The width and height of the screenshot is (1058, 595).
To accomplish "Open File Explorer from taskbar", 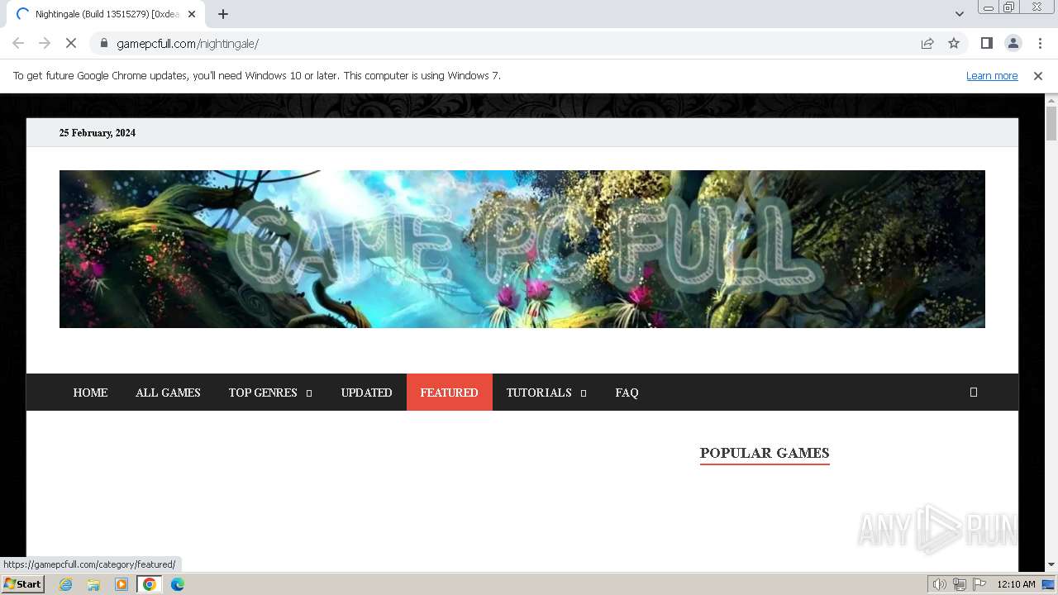I will pos(93,584).
